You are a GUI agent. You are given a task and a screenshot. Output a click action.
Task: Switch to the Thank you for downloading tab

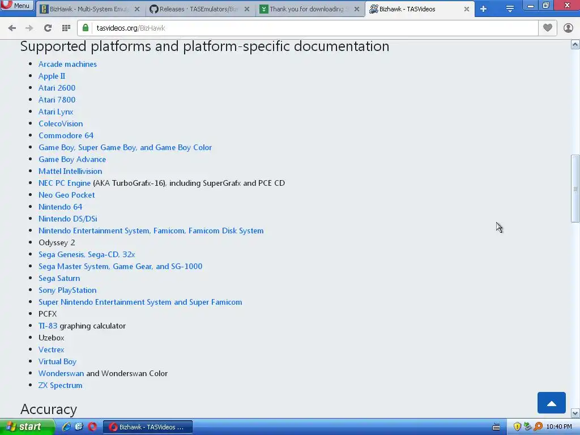309,9
